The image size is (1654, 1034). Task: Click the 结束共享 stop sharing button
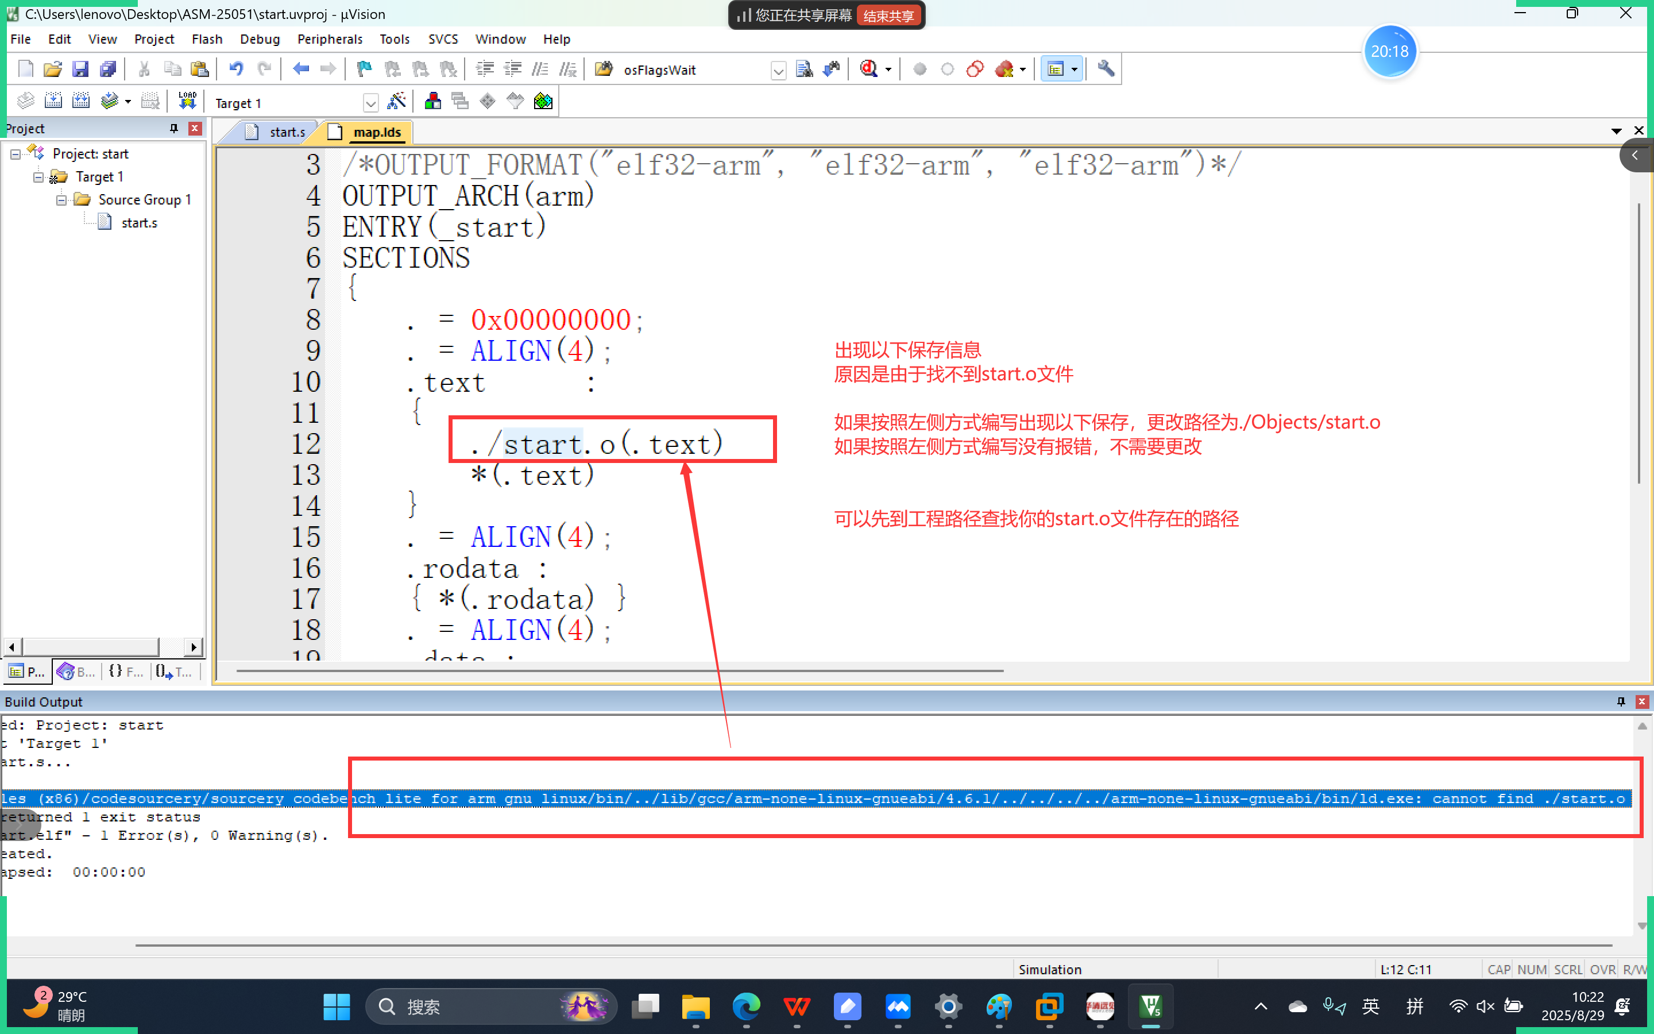(x=888, y=15)
